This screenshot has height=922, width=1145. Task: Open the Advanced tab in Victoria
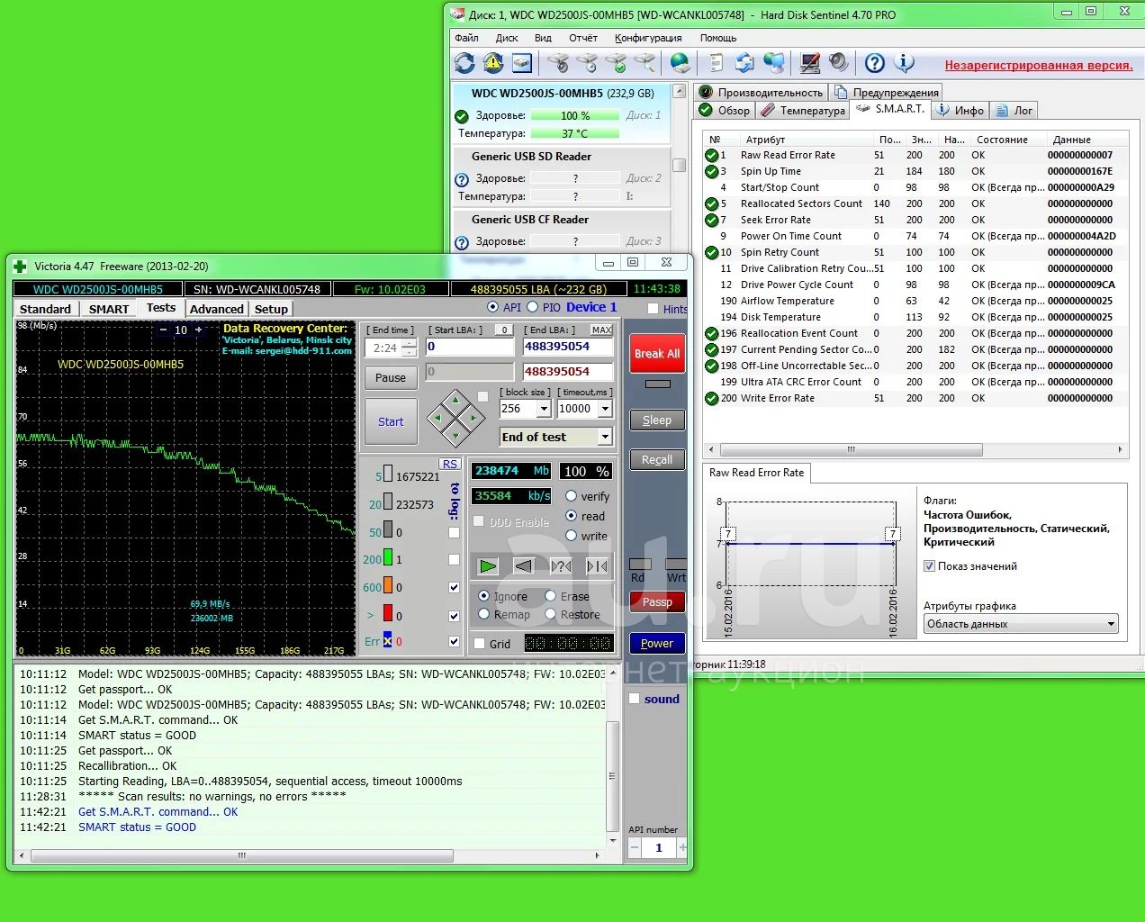[x=216, y=309]
